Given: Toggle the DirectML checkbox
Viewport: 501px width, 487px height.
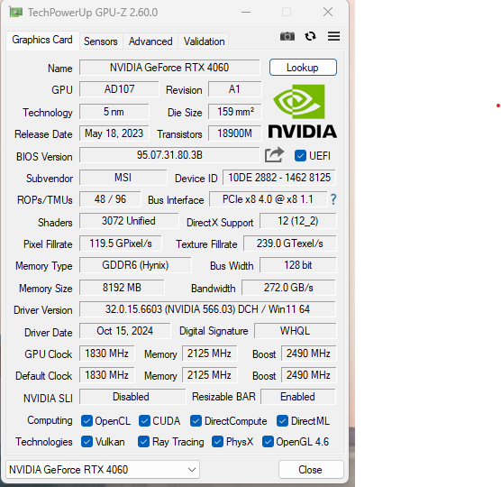Looking at the screenshot, I should click(x=282, y=421).
